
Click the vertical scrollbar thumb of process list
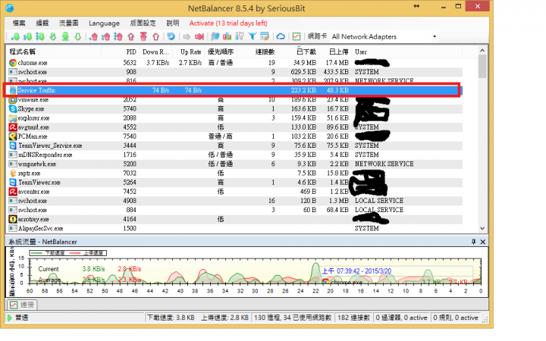point(482,66)
